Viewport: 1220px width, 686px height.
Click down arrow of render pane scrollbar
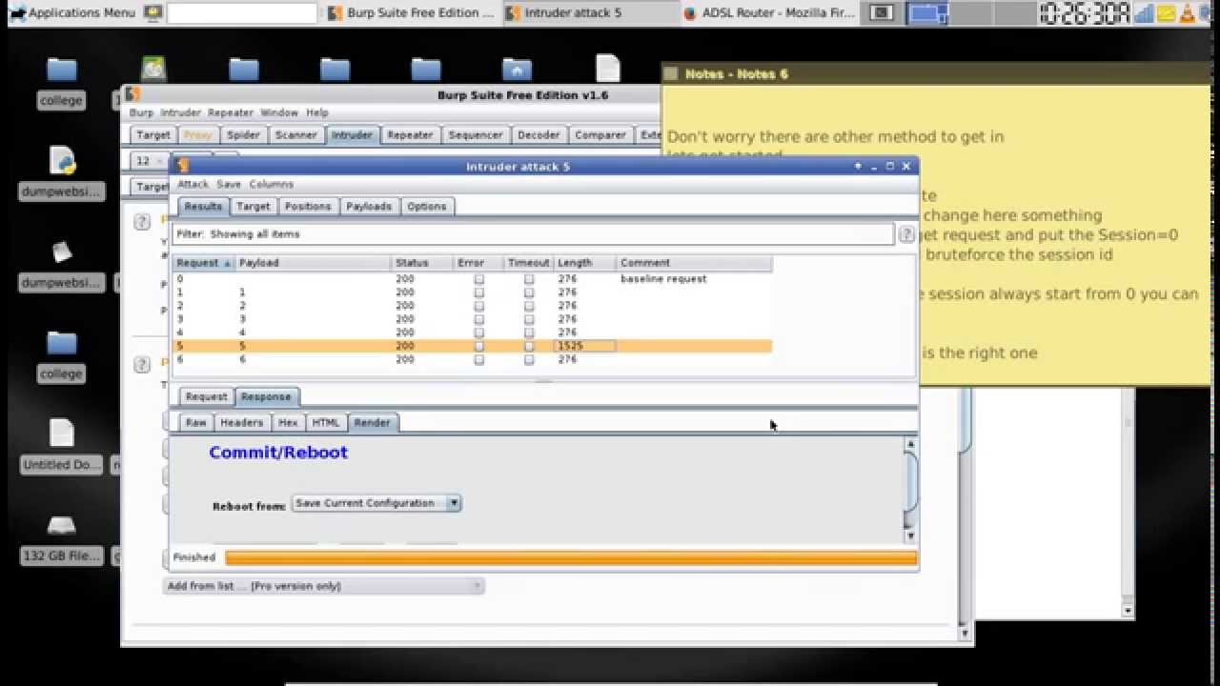910,536
